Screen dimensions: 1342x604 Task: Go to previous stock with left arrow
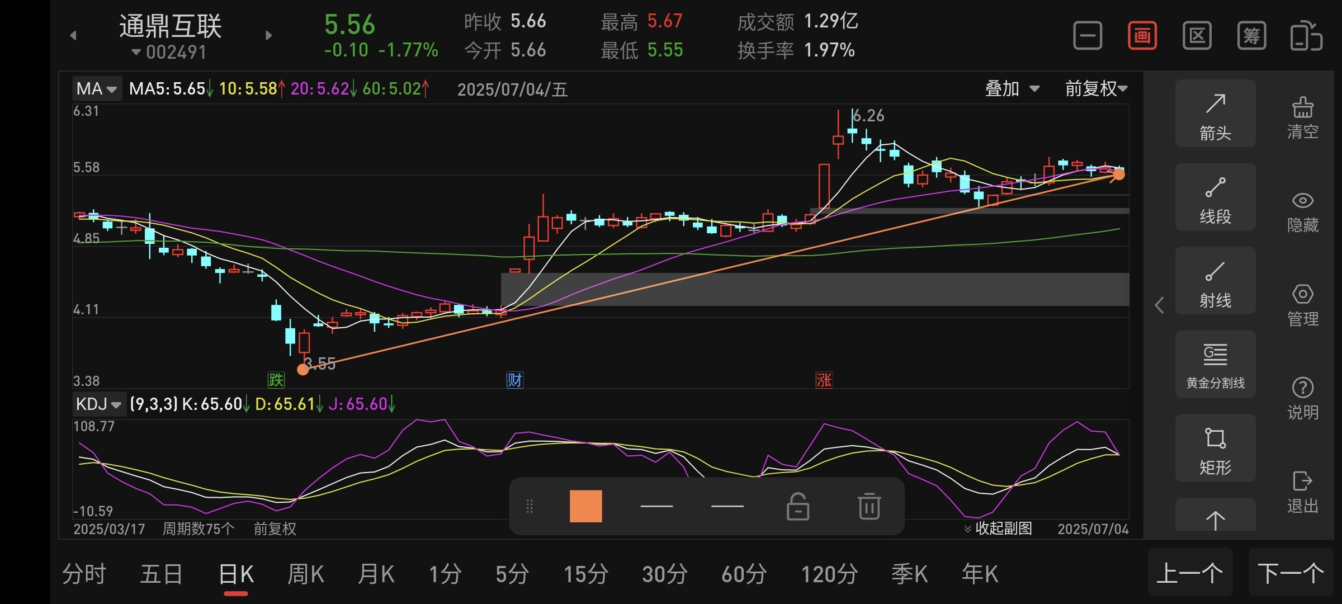coord(73,35)
